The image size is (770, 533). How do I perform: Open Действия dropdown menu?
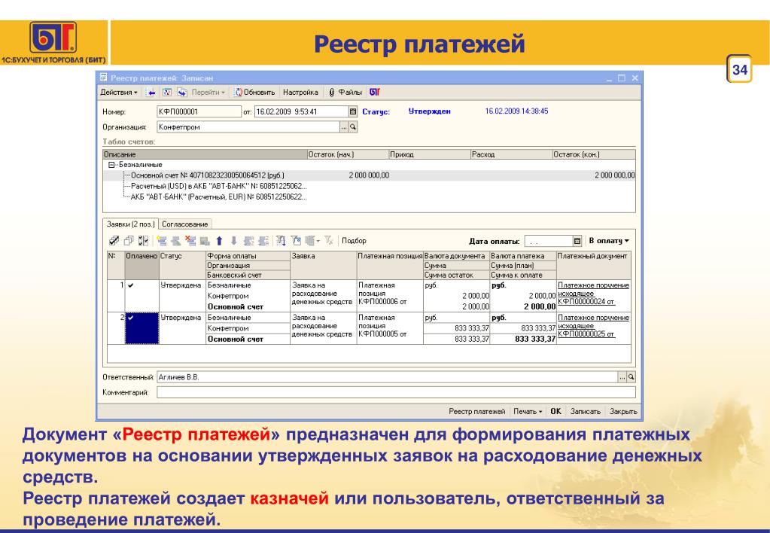click(x=119, y=93)
